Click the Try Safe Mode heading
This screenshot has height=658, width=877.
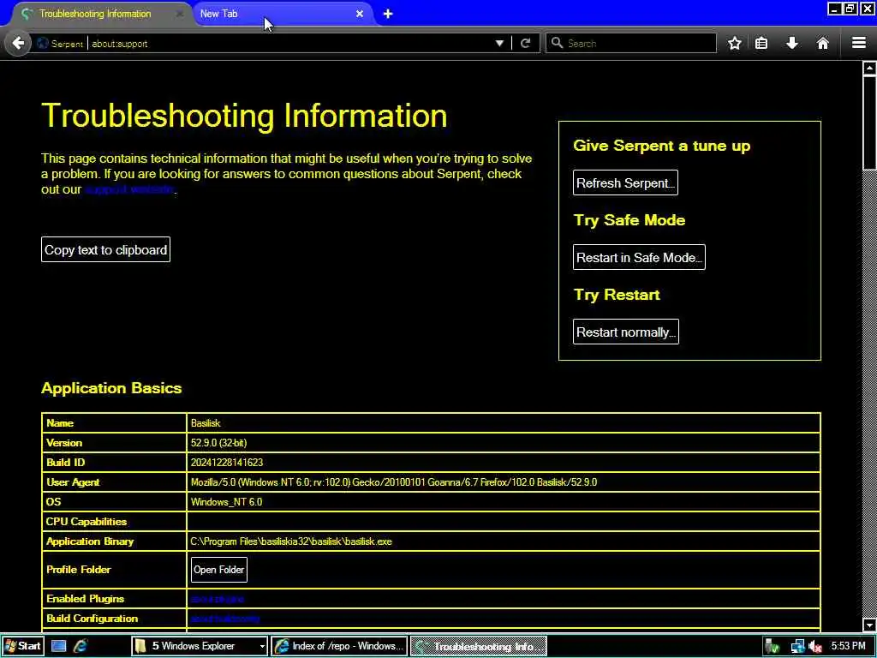click(x=629, y=220)
